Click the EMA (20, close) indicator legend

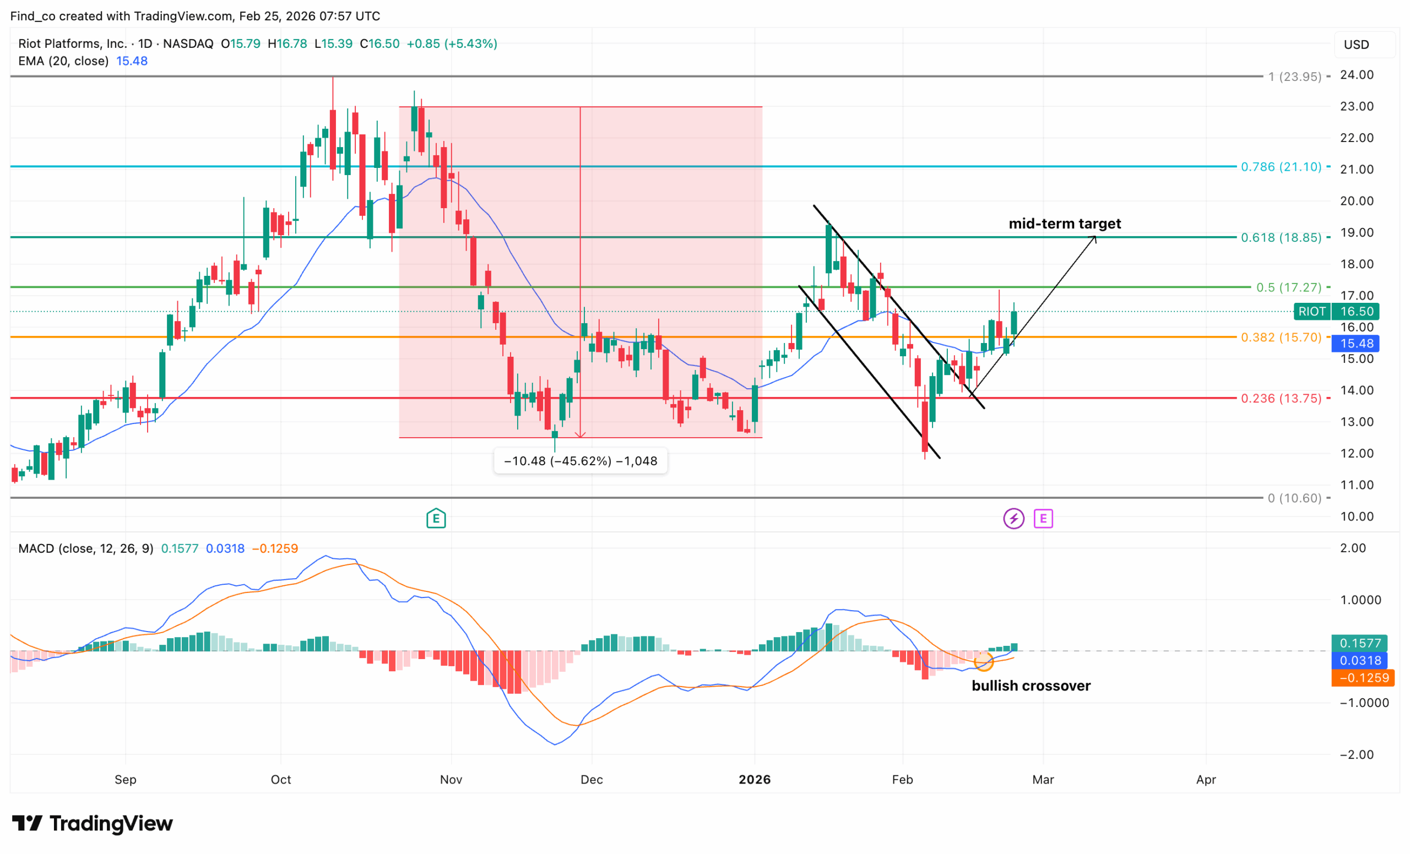point(63,61)
